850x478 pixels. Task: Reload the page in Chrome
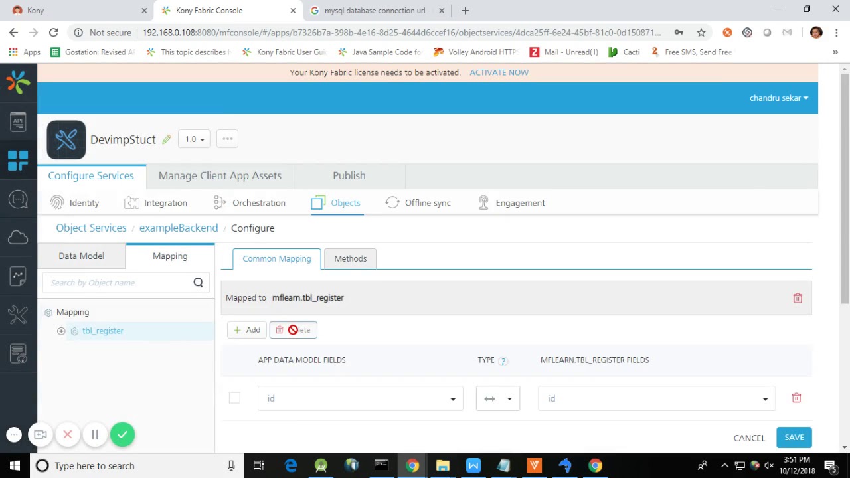point(53,32)
